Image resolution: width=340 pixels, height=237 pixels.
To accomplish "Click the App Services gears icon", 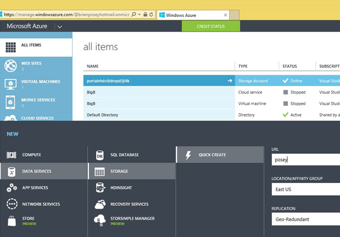I will pos(12,187).
